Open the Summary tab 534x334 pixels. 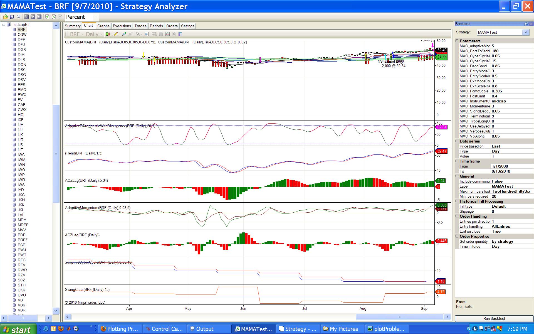73,26
